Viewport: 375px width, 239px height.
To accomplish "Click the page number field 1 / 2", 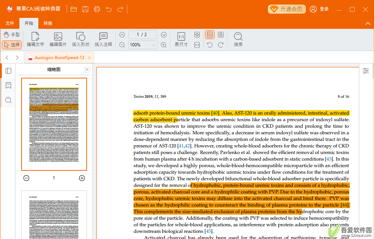I will coord(143,35).
